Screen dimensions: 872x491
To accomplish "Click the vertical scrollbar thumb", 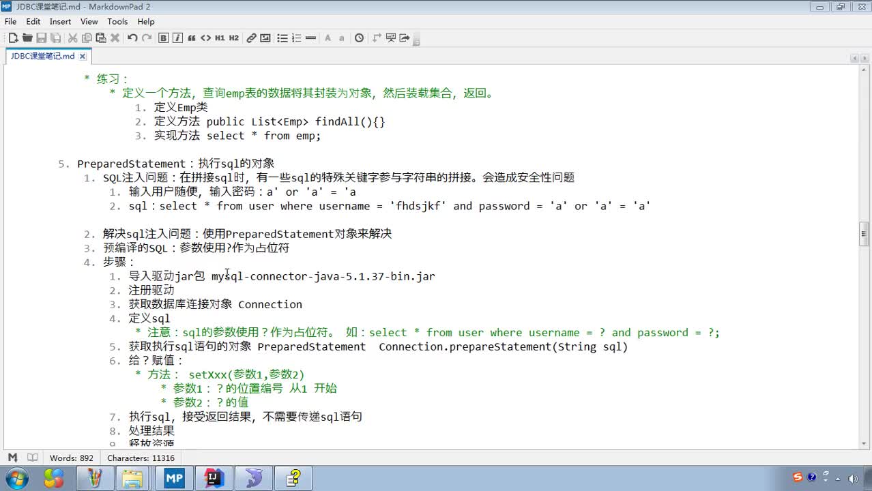I will 863,234.
